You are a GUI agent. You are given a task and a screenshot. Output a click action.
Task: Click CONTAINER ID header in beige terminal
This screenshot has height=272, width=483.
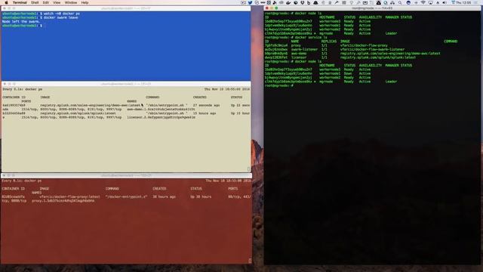[x=14, y=97]
